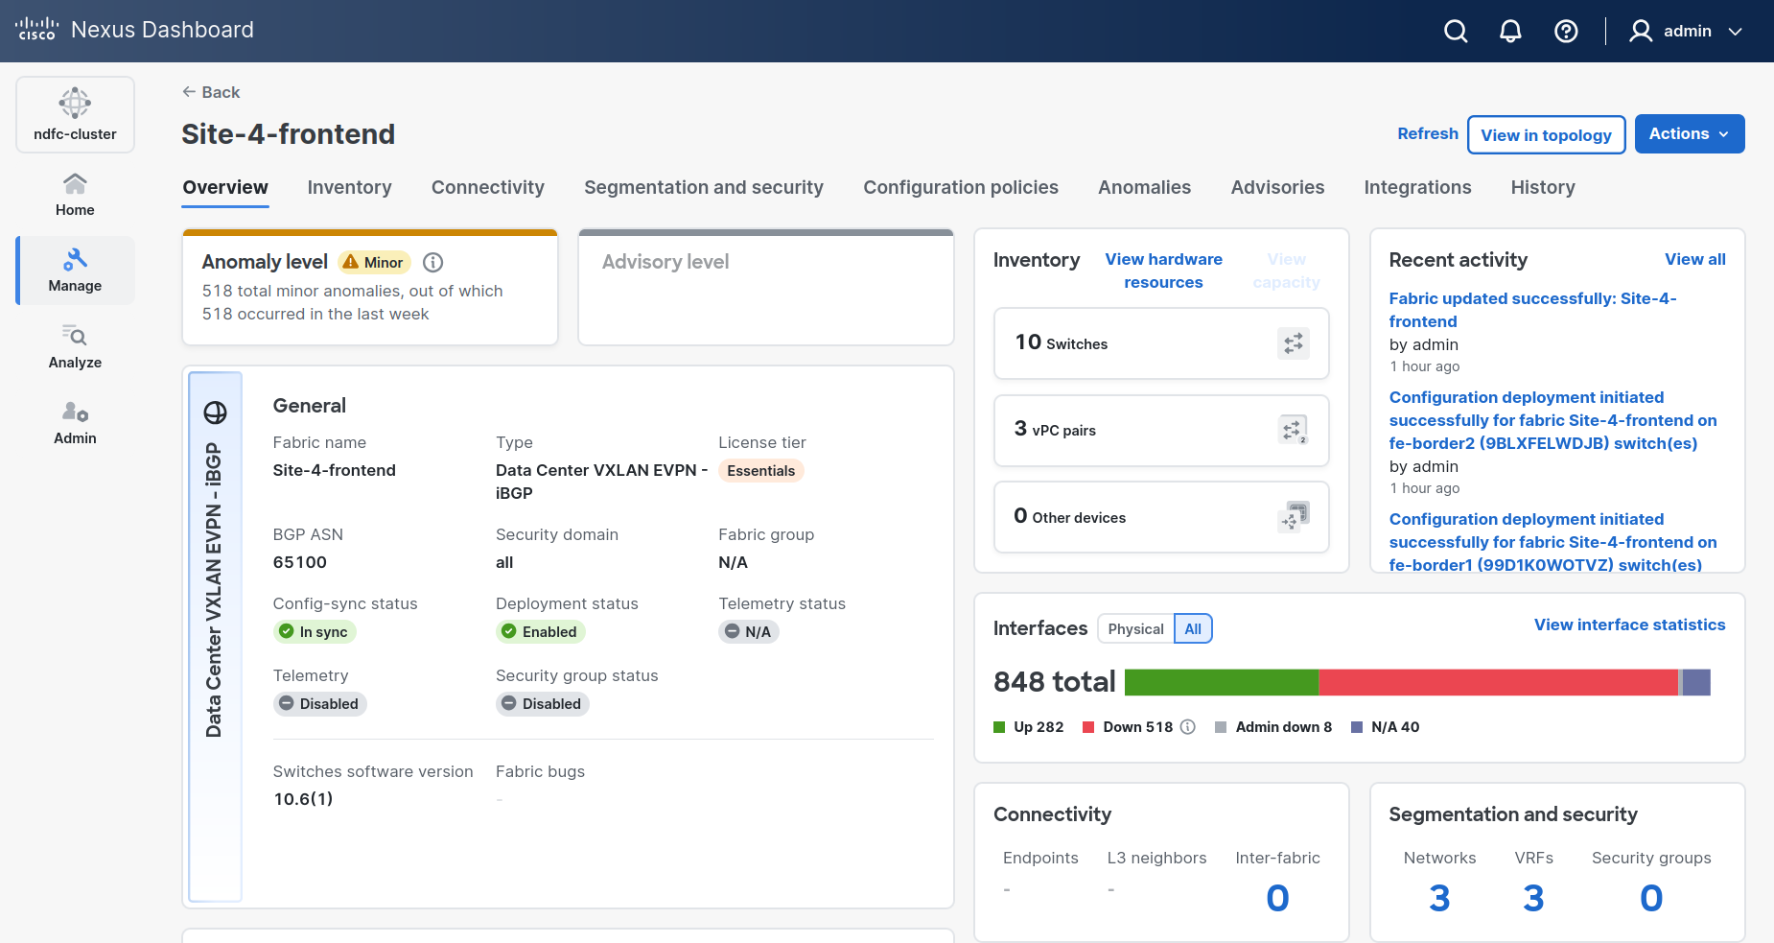The height and width of the screenshot is (943, 1774).
Task: Open Configuration policies tab
Action: coord(961,187)
